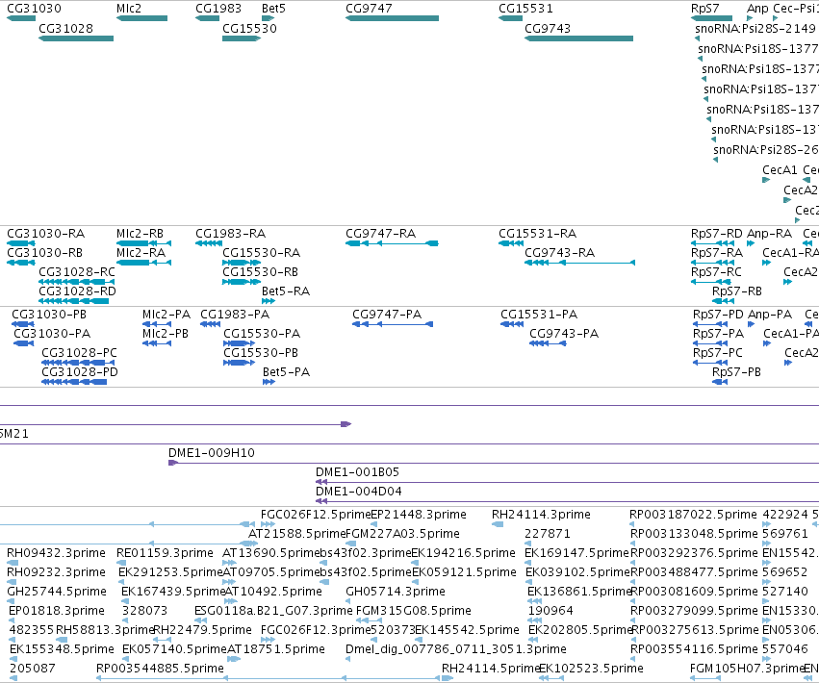
Task: Click the Mlc2-RB transcript label
Action: (140, 234)
